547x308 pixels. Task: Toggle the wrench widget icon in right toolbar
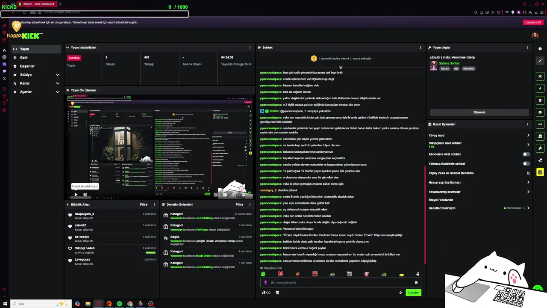coord(540,148)
